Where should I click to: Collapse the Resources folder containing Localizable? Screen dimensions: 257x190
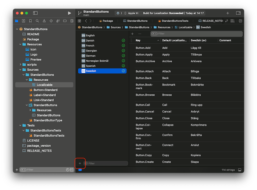(x=27, y=80)
